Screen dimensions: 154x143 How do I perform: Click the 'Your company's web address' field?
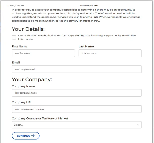pos(77,109)
